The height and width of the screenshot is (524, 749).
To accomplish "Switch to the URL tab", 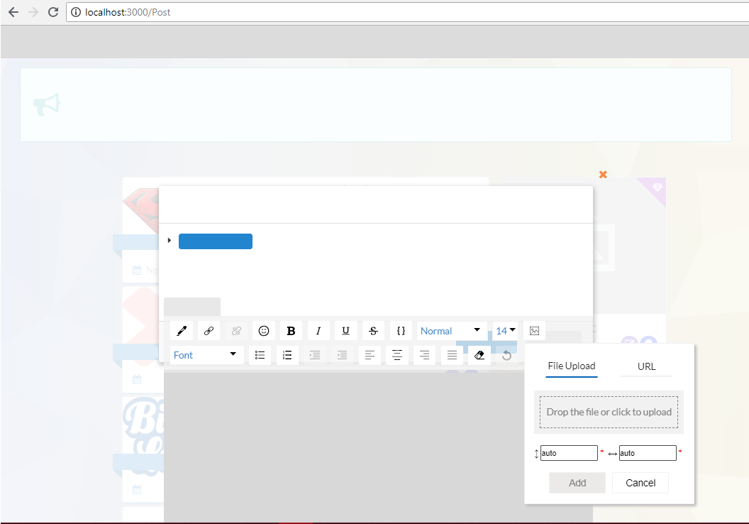I will pos(646,366).
